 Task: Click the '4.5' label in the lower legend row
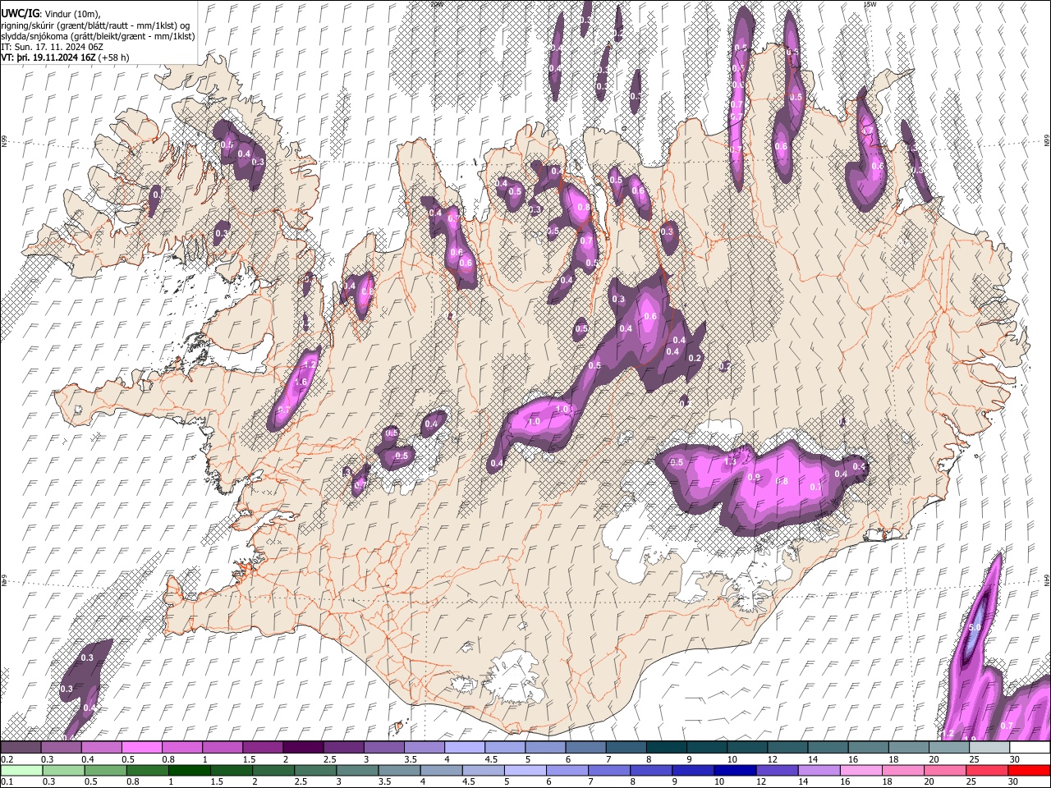pos(469,783)
